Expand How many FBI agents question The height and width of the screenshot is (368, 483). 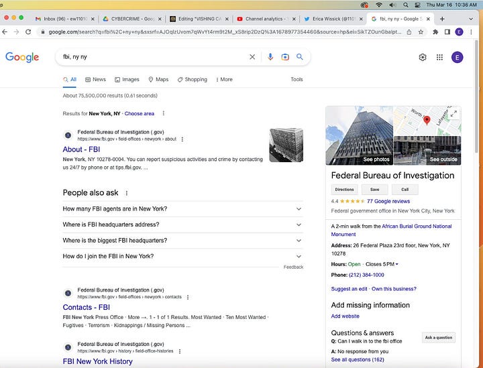pyautogui.click(x=182, y=209)
